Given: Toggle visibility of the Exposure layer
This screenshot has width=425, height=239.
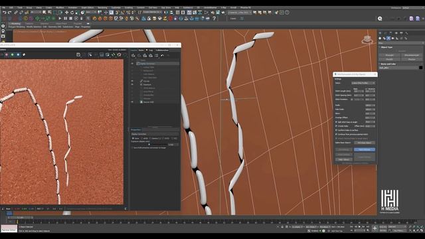Looking at the screenshot, I should click(x=132, y=84).
